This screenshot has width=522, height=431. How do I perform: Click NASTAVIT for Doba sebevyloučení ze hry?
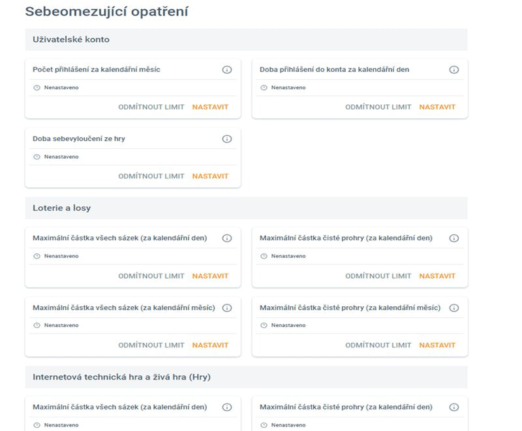210,176
